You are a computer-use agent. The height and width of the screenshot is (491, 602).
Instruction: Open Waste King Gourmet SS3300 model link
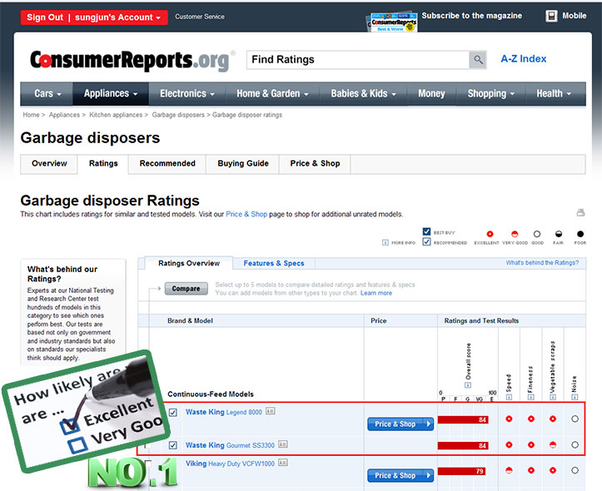point(230,445)
